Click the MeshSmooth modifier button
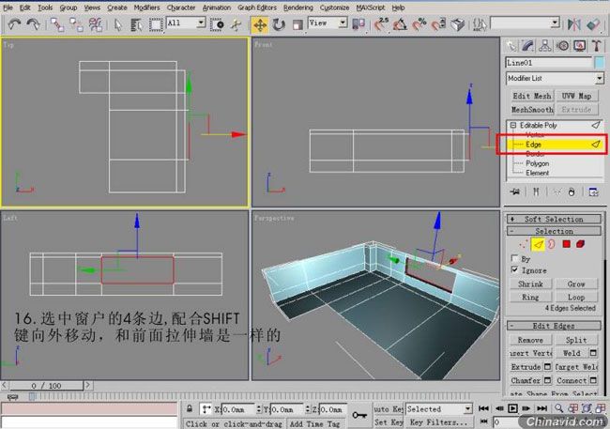 pos(531,109)
